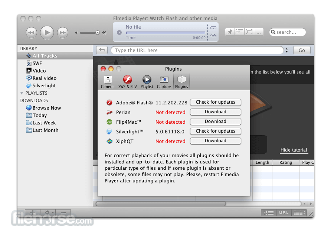Screen dimensions: 334x237
Task: Open the Playlist preferences tab
Action: tap(147, 82)
